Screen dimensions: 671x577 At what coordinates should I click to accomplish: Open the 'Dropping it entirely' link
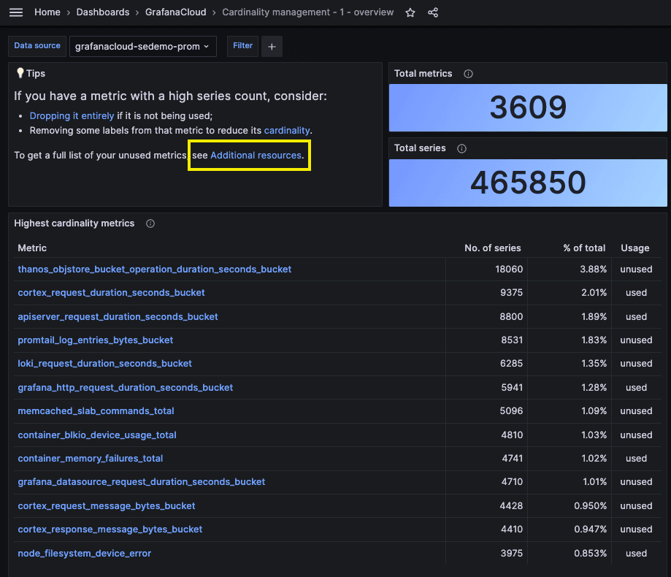pos(72,115)
